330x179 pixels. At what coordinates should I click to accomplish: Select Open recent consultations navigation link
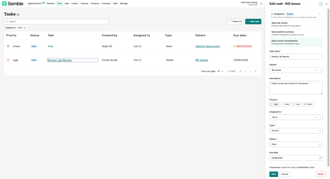[296, 42]
